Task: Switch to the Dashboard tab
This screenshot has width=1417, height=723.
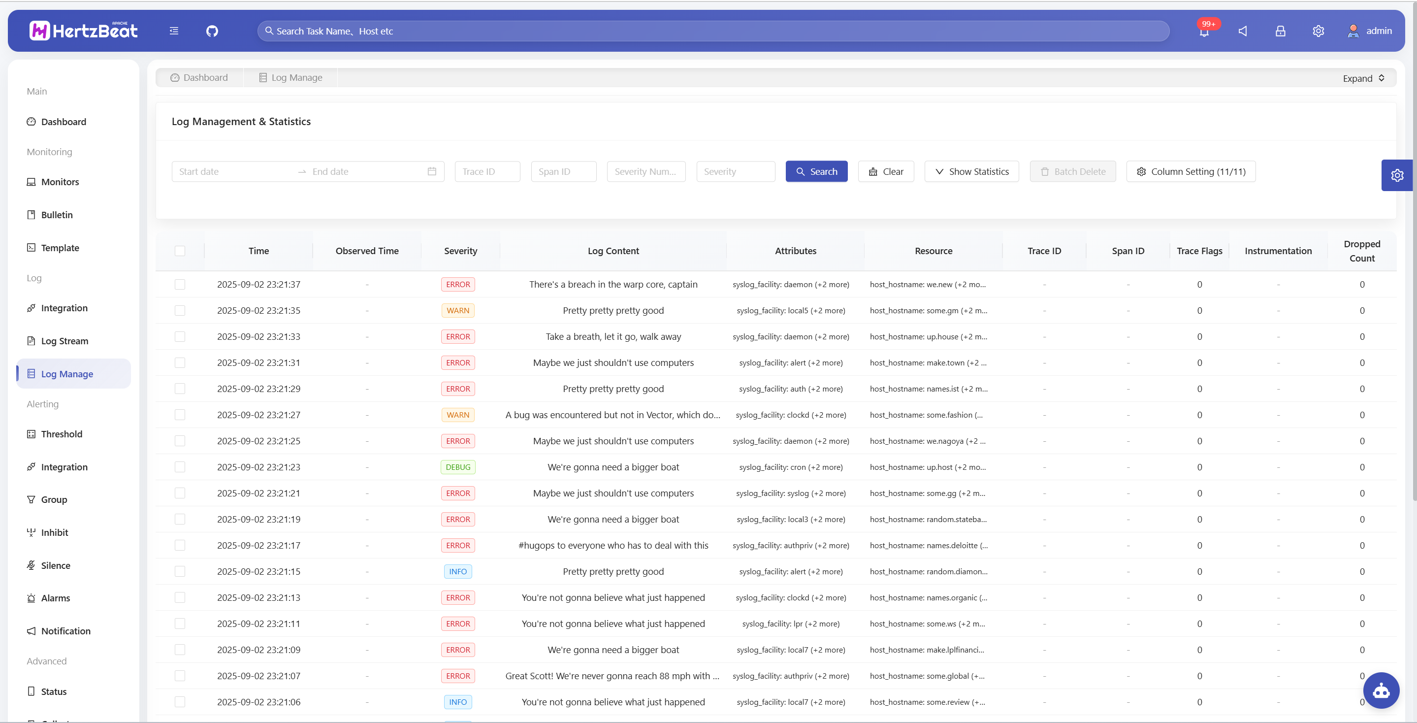Action: tap(199, 78)
